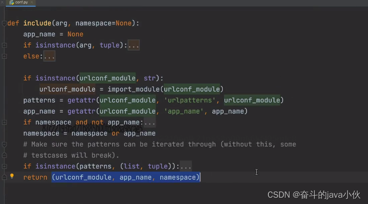
Task: Click the 'def' keyword
Action: point(13,23)
